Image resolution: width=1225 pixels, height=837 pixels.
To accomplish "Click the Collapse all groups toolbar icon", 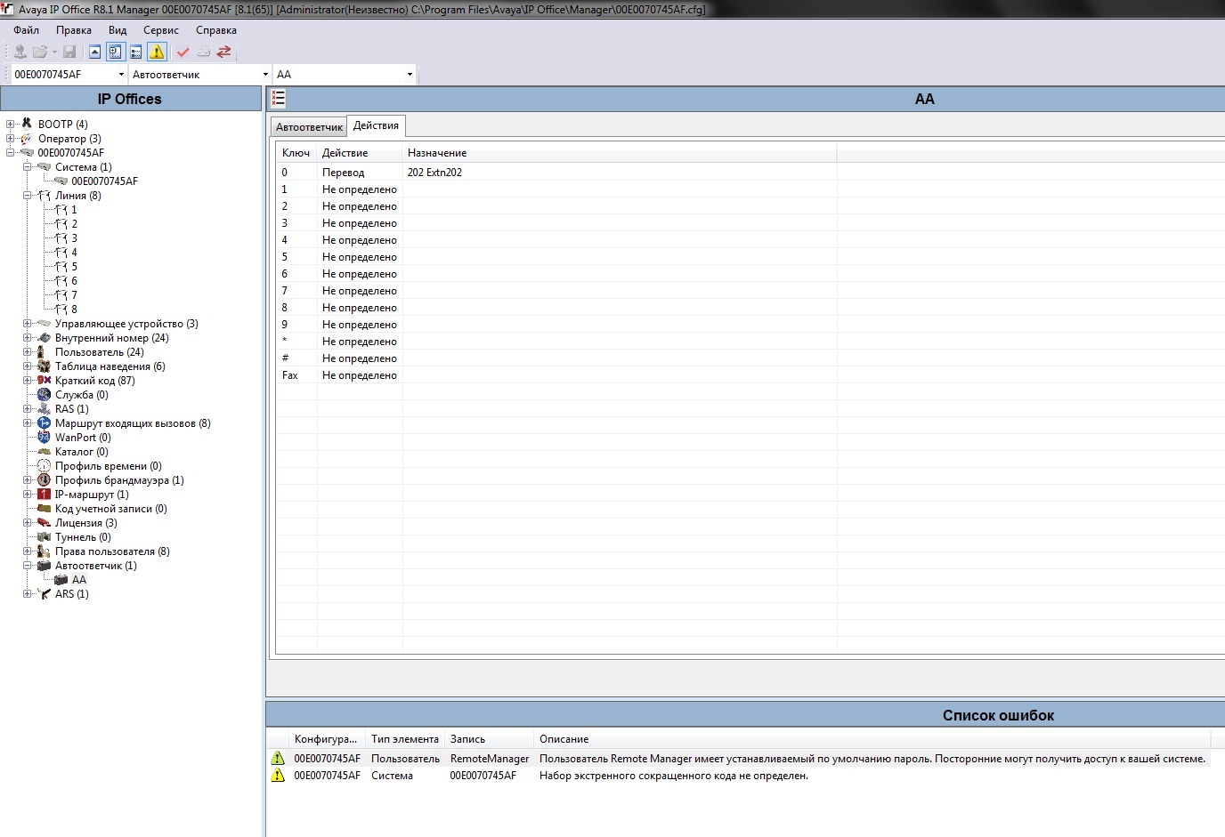I will click(94, 52).
